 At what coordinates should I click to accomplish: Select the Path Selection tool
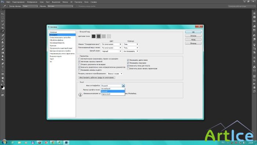pyautogui.click(x=3, y=71)
